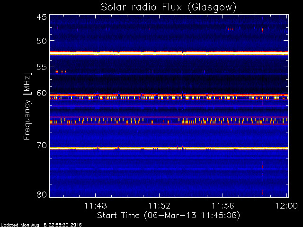Click the 55 frequency tick label

pos(42,67)
